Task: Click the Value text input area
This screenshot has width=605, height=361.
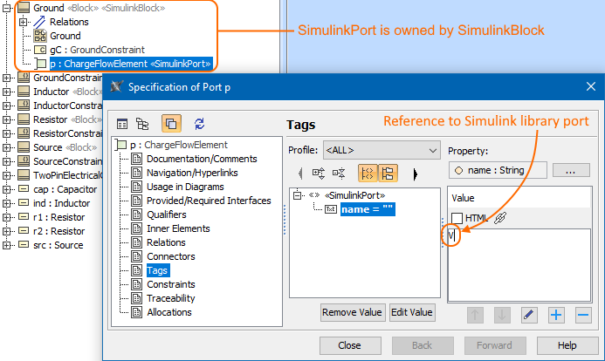Action: point(519,262)
